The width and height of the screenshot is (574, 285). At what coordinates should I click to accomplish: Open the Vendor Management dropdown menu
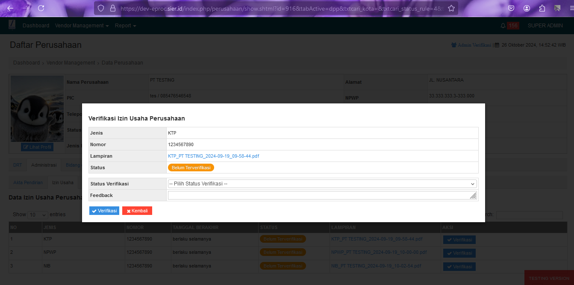(x=82, y=26)
